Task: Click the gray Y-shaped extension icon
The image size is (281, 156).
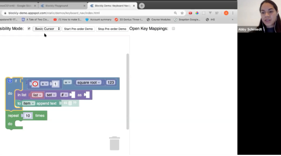Action: point(210,13)
